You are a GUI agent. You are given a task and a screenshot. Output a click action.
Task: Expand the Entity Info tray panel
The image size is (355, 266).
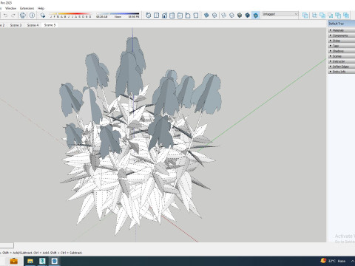tap(342, 72)
